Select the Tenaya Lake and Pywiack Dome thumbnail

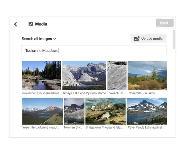84,75
